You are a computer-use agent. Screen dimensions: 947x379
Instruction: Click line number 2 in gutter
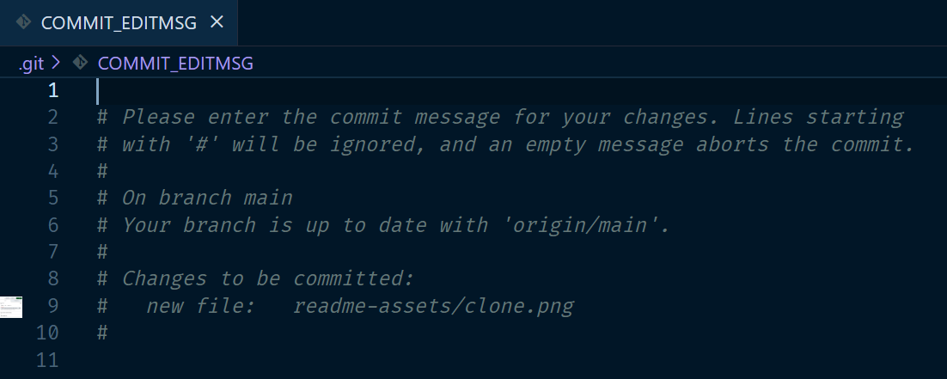pyautogui.click(x=53, y=117)
